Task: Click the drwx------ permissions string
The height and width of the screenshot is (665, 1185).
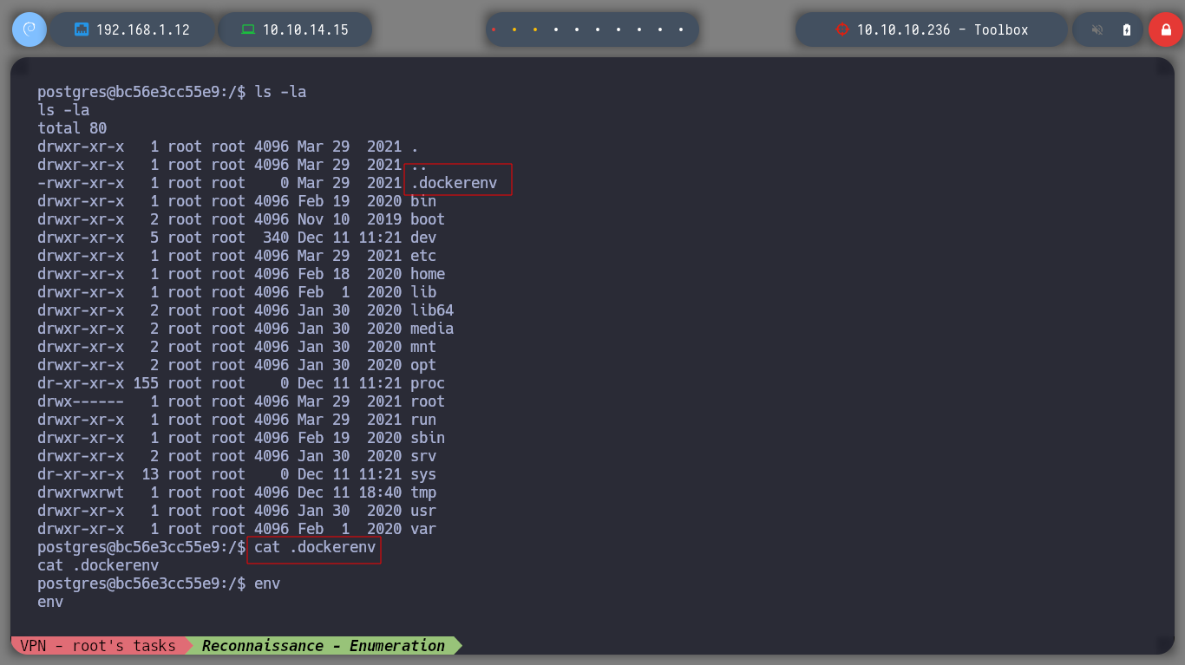Action: click(81, 401)
